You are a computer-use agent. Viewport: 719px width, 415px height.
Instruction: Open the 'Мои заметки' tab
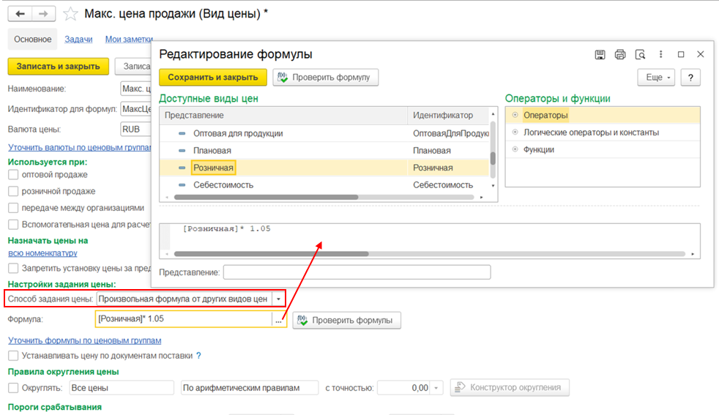click(129, 40)
